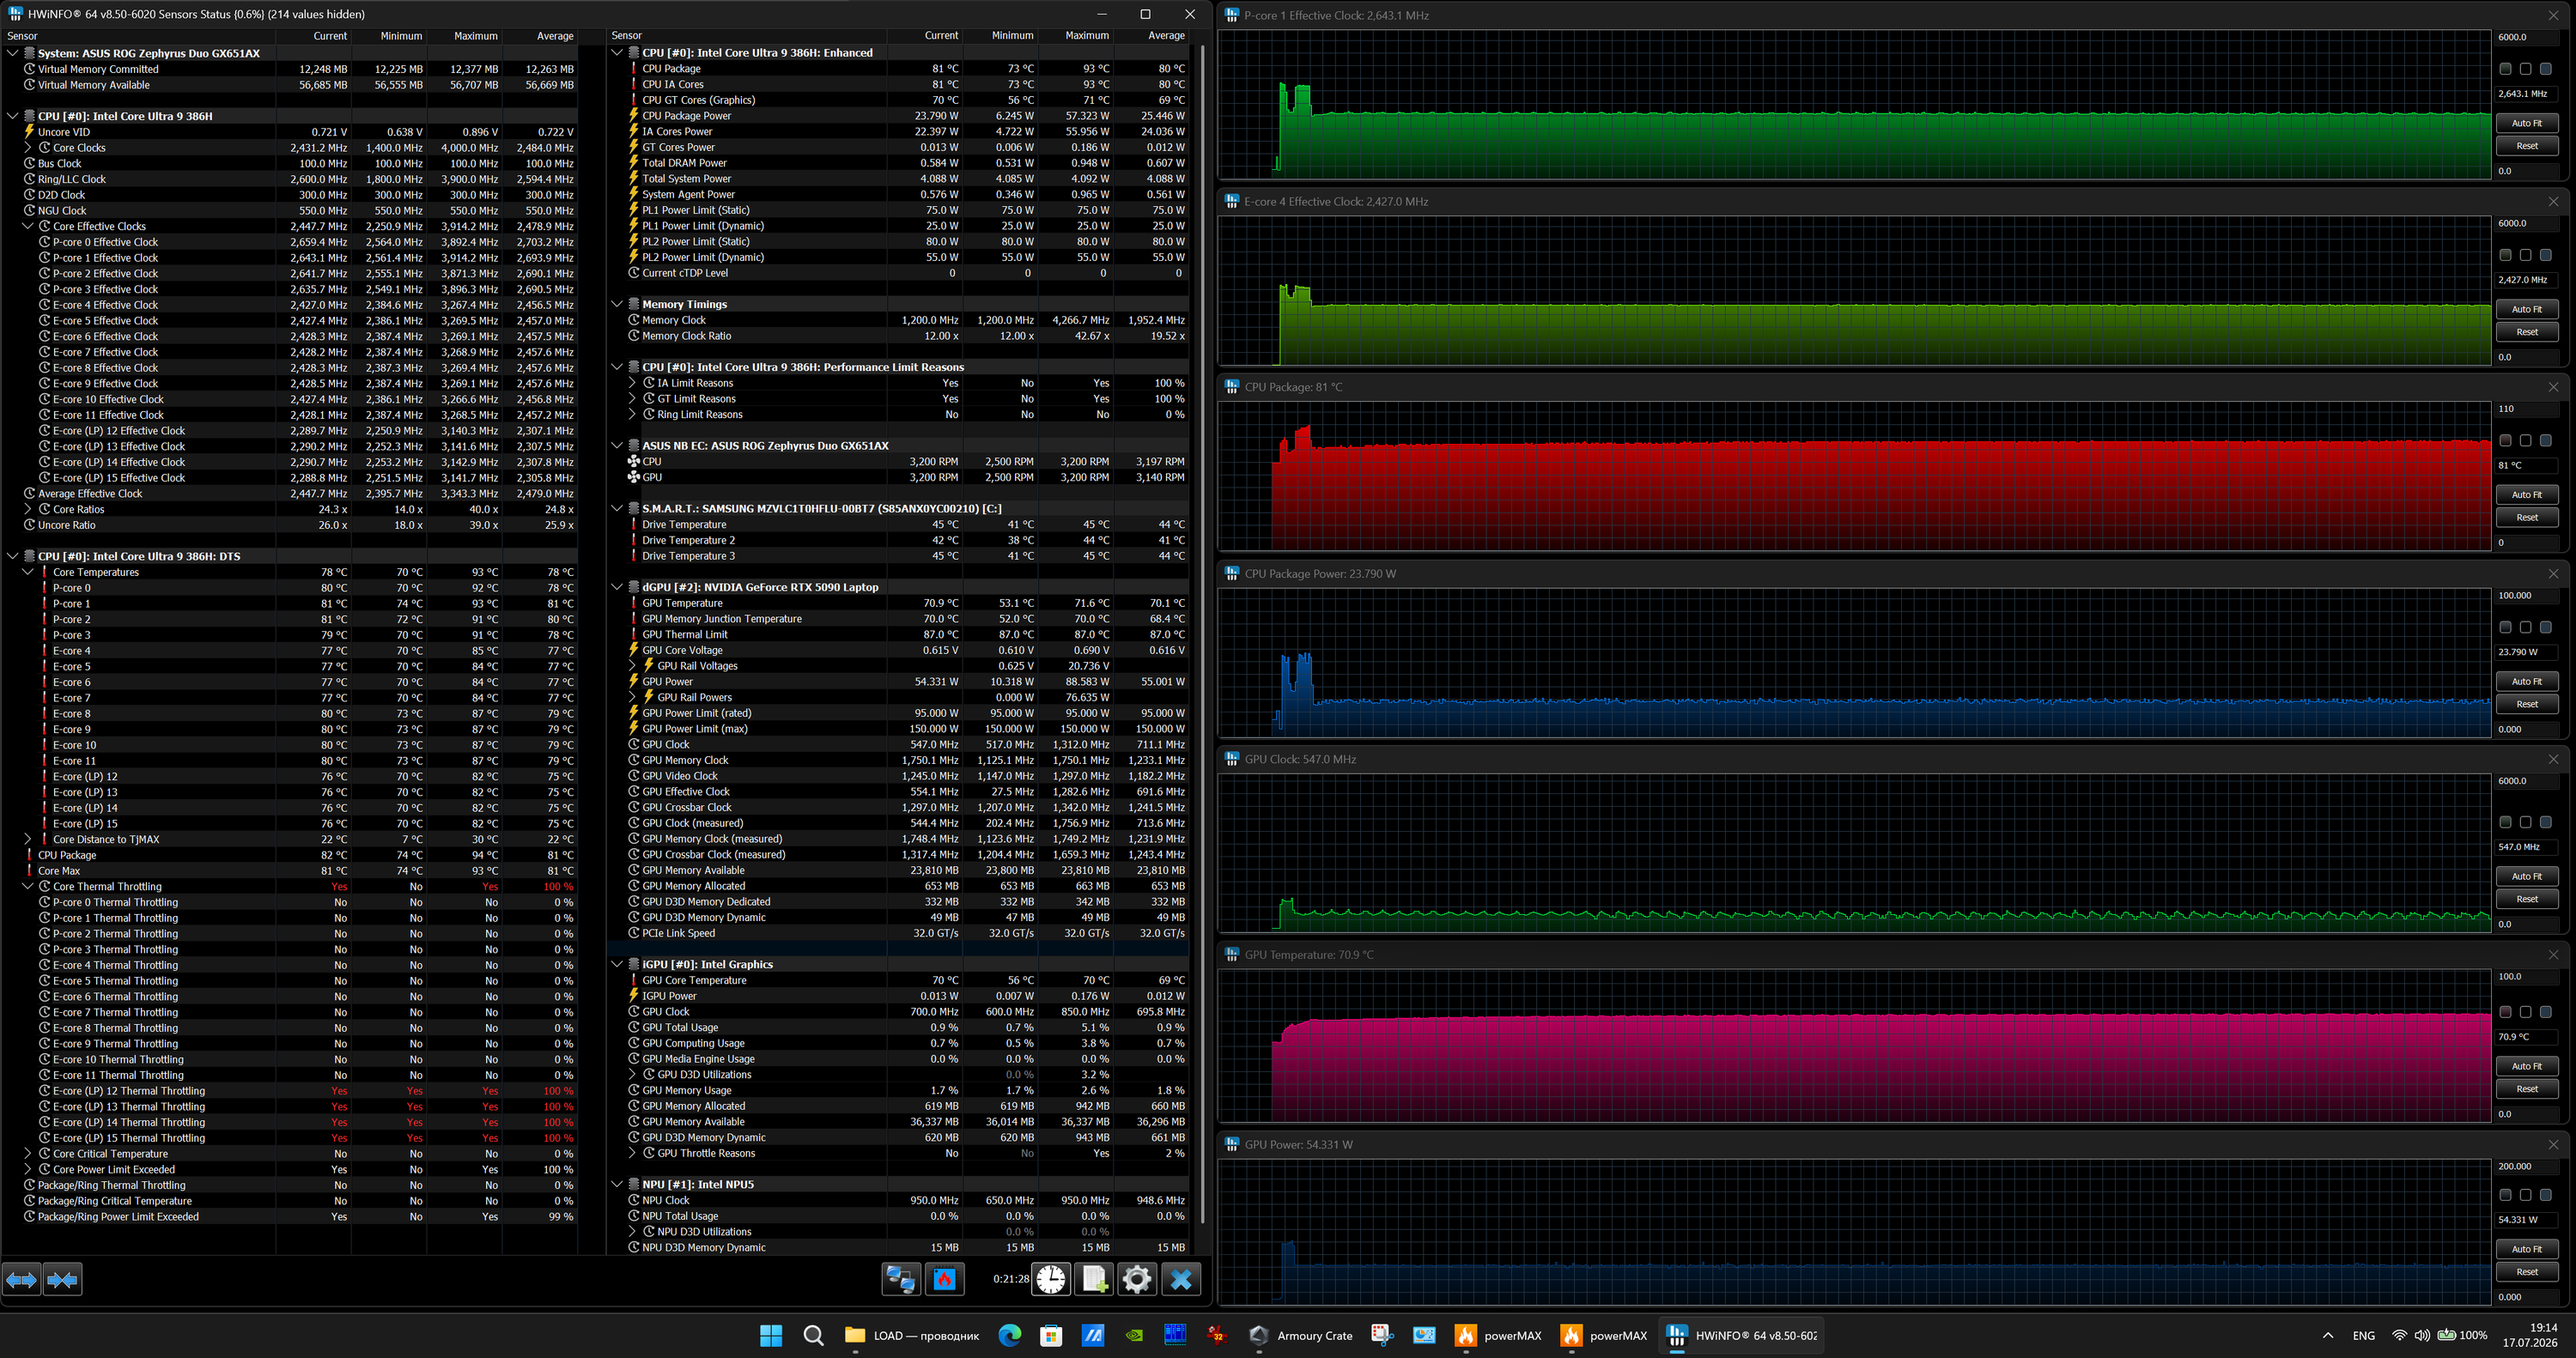Viewport: 2576px width, 1358px height.
Task: Click the CPU fan icon in ASUS NB EC
Action: tap(633, 461)
